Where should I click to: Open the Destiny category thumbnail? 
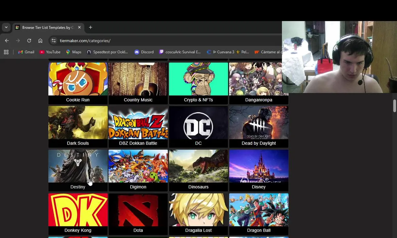pos(78,166)
